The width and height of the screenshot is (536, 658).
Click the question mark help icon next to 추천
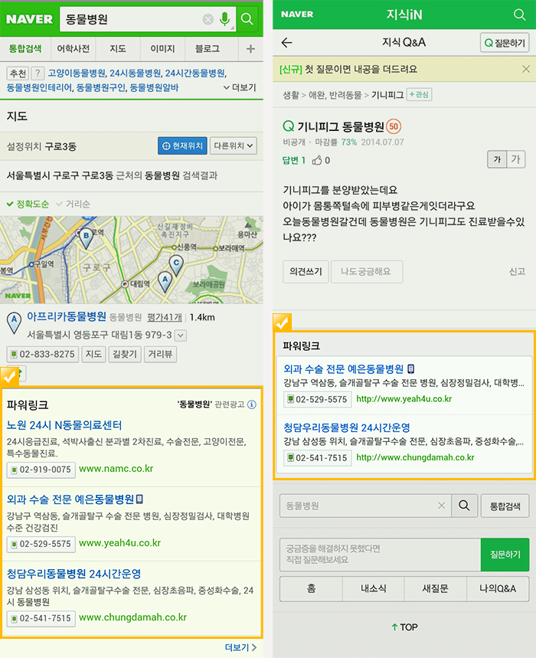(x=38, y=74)
